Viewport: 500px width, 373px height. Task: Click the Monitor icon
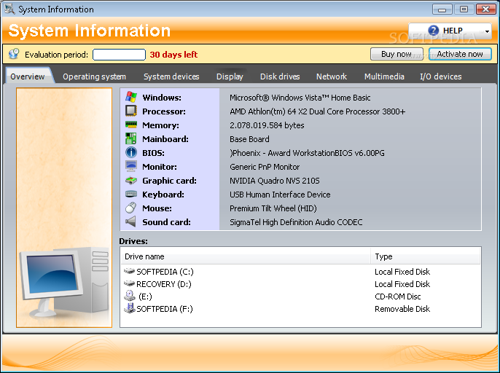(131, 166)
